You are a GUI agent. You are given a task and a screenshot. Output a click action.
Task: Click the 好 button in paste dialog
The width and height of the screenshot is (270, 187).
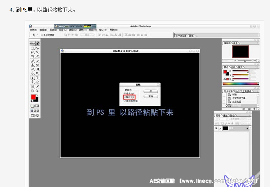[x=151, y=91]
